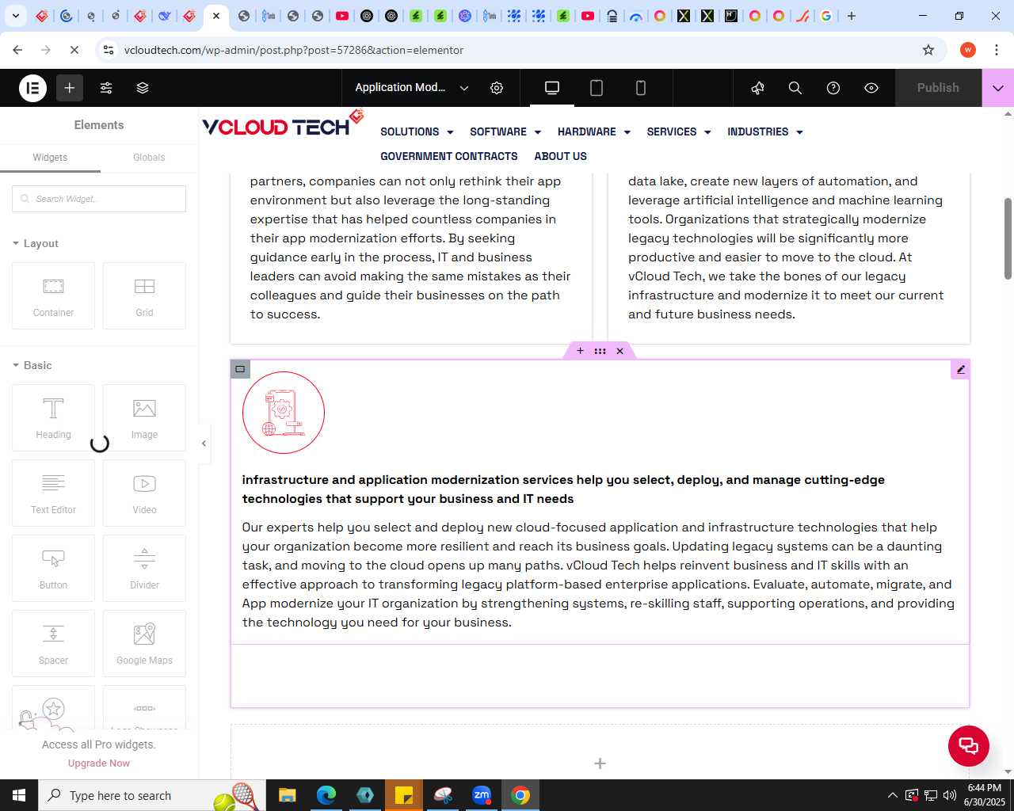Image resolution: width=1014 pixels, height=811 pixels.
Task: Open the Application Mod... document dropdown
Action: coord(412,88)
